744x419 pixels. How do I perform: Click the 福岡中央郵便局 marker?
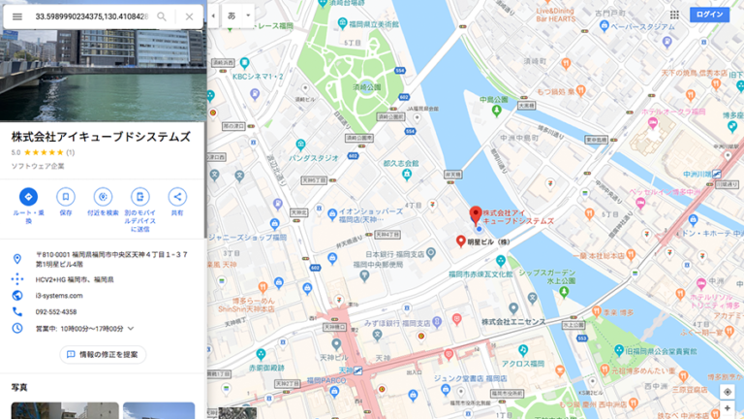coord(364,275)
